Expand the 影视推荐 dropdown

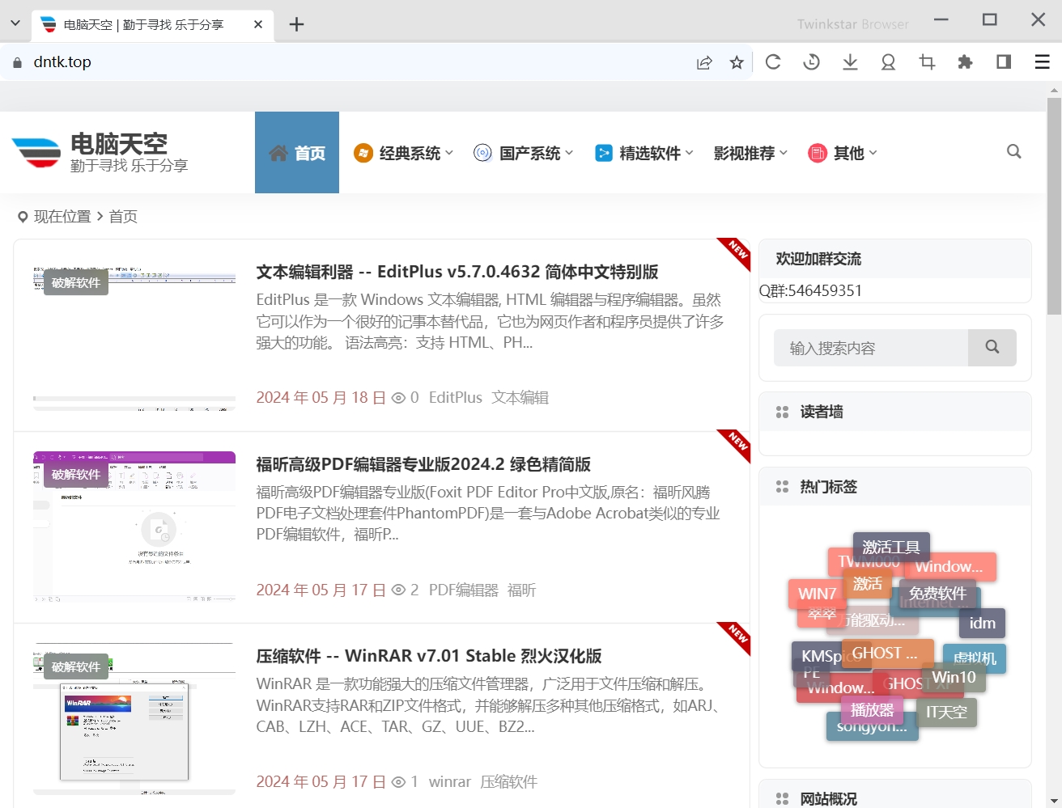tap(750, 153)
